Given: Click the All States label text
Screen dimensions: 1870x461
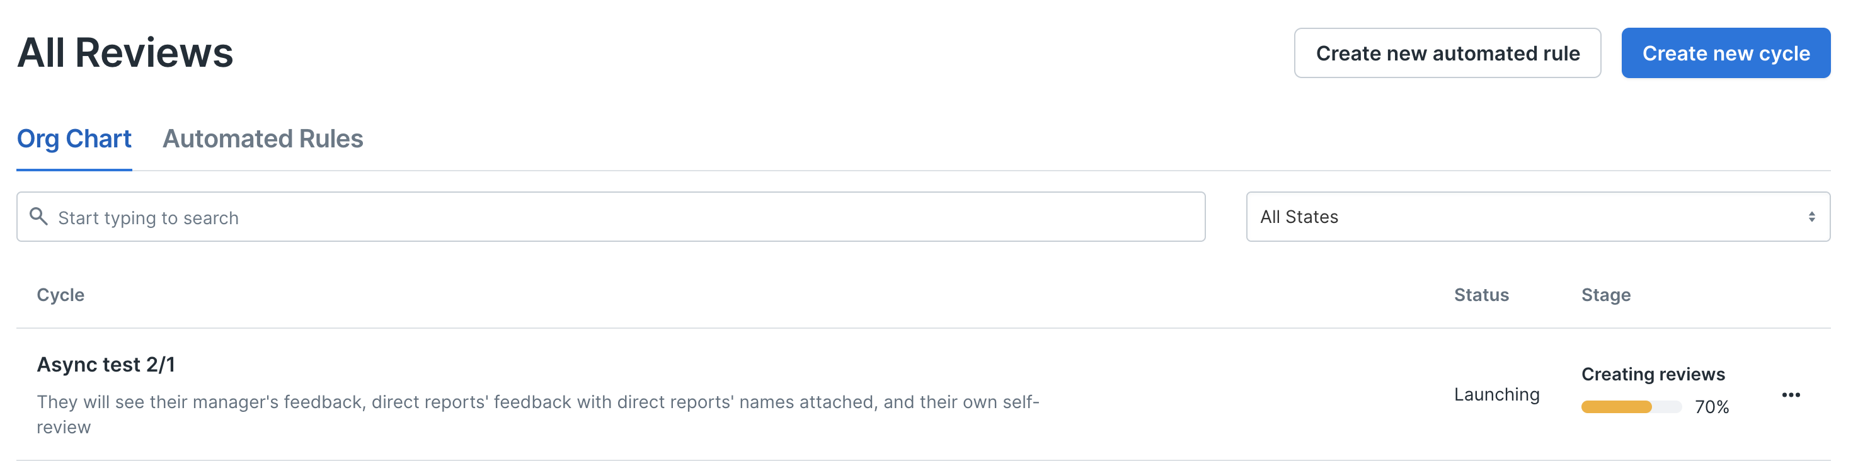Looking at the screenshot, I should pos(1299,217).
